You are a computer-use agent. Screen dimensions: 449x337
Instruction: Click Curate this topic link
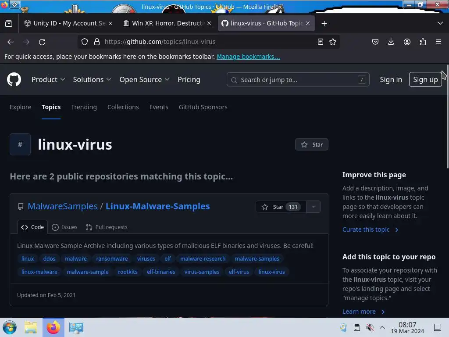[370, 229]
